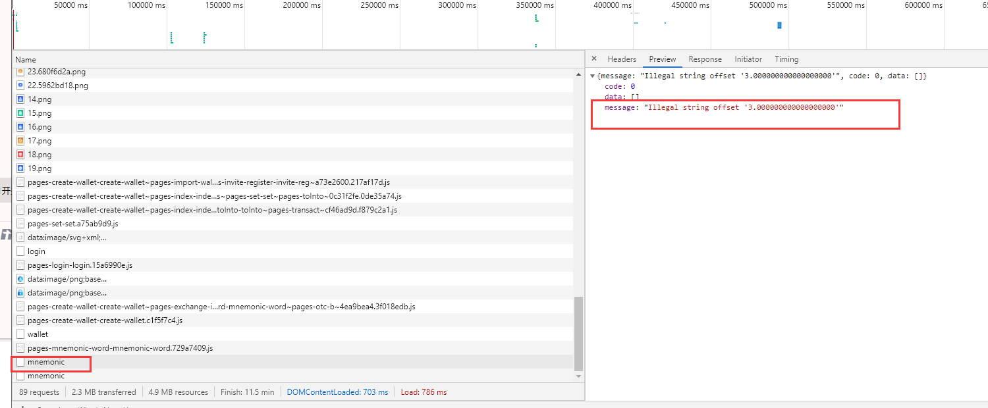This screenshot has width=988, height=408.
Task: Select the data:image/svg+xml request
Action: click(x=292, y=238)
